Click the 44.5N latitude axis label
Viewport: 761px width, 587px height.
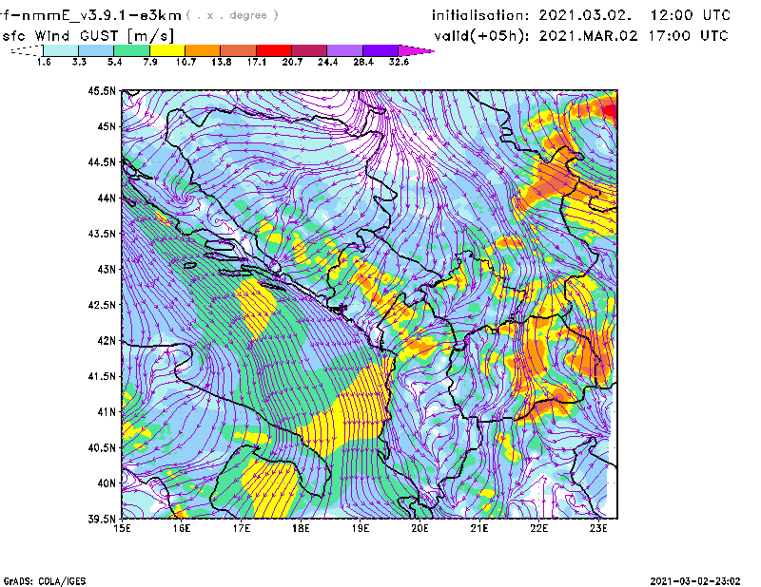[x=102, y=161]
